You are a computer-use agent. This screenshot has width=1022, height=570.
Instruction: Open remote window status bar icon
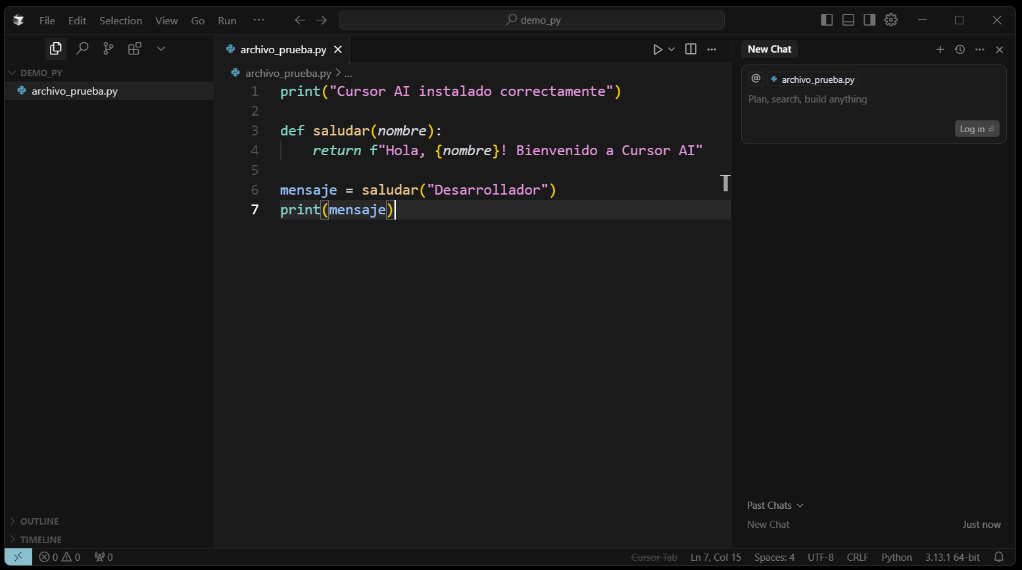point(18,557)
